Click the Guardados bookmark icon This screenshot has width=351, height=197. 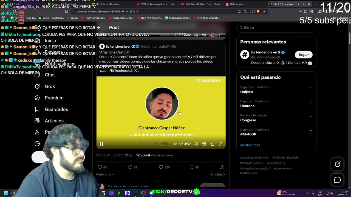point(37,109)
